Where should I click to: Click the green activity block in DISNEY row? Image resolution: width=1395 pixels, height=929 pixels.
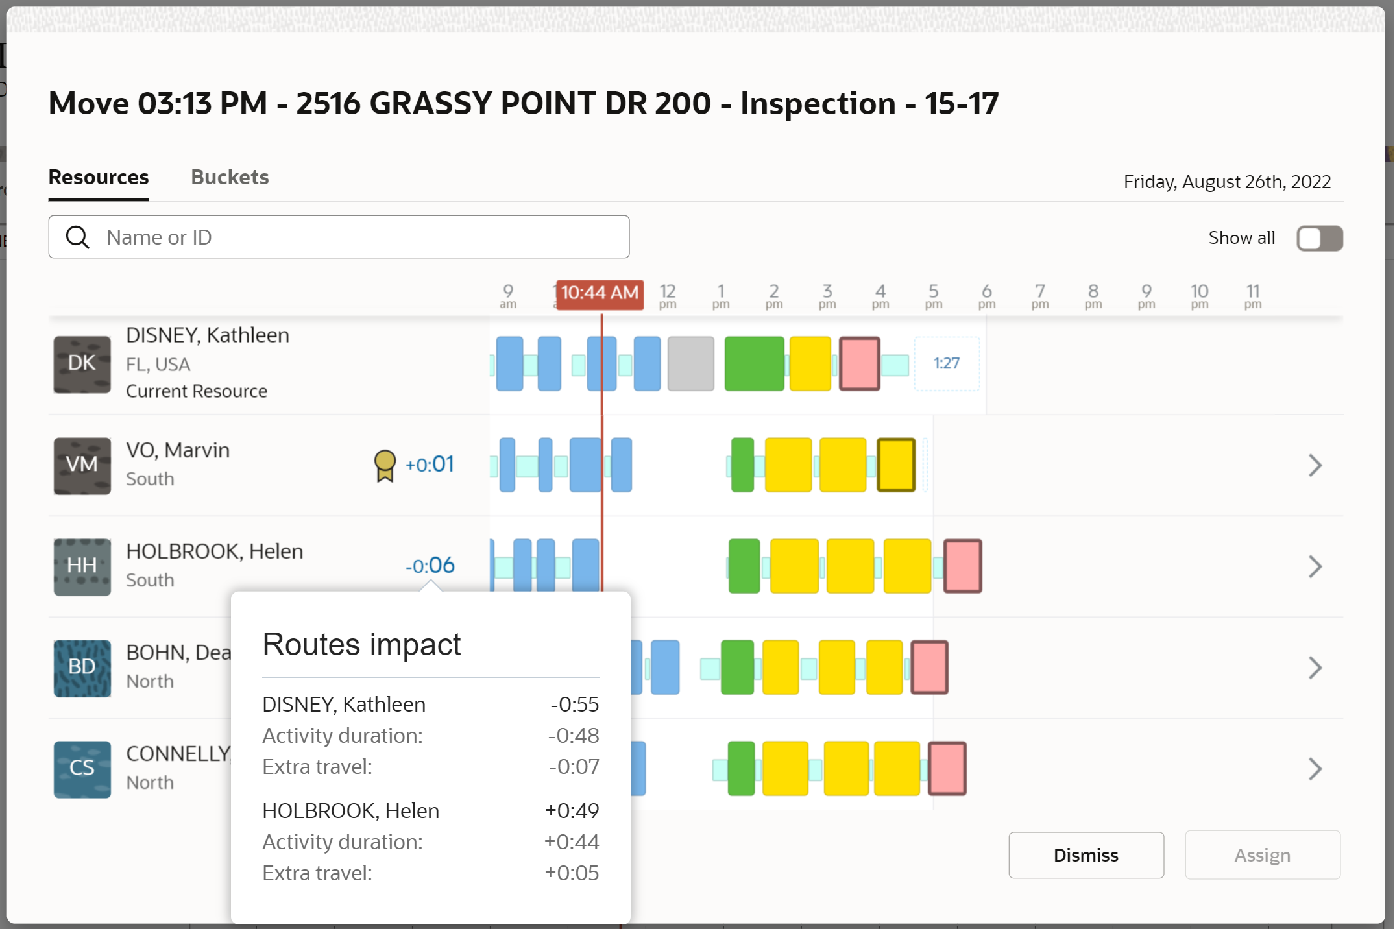[754, 364]
